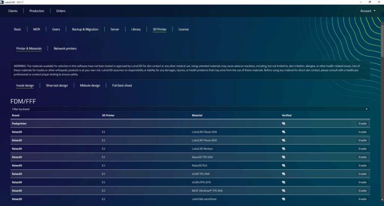Open the Filter by brand dropdown
This screenshot has width=384, height=206.
[190, 109]
